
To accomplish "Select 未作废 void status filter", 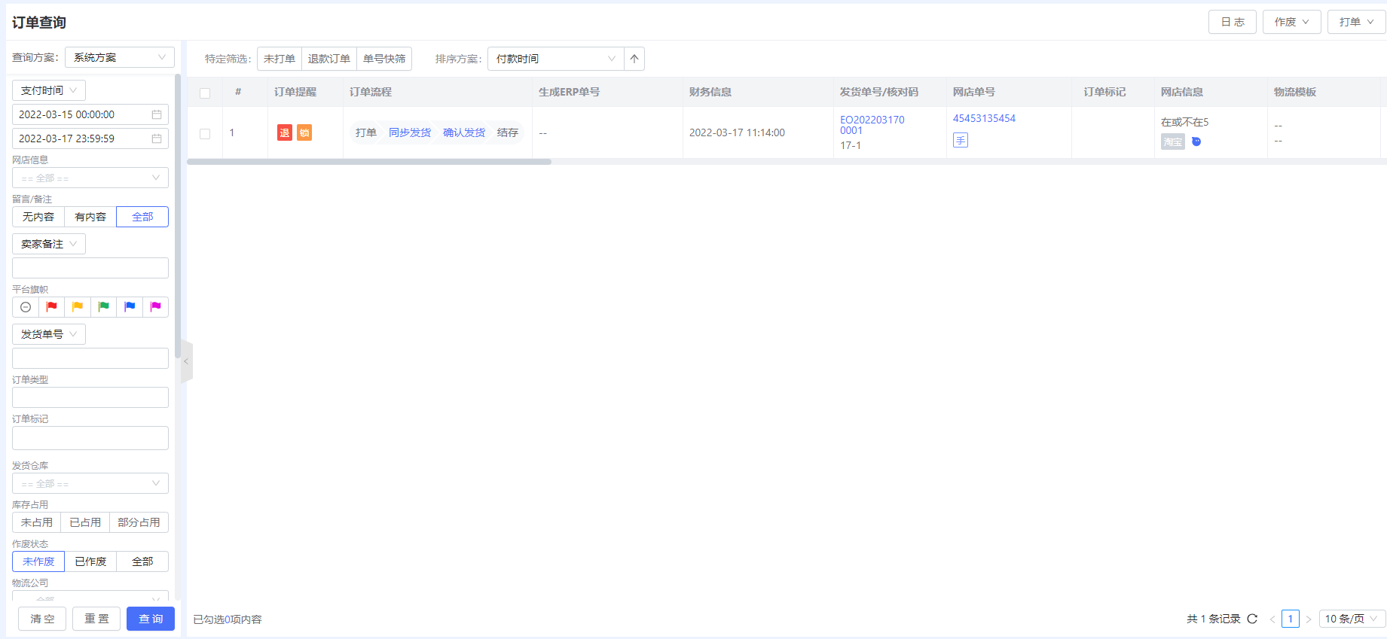I will 38,561.
